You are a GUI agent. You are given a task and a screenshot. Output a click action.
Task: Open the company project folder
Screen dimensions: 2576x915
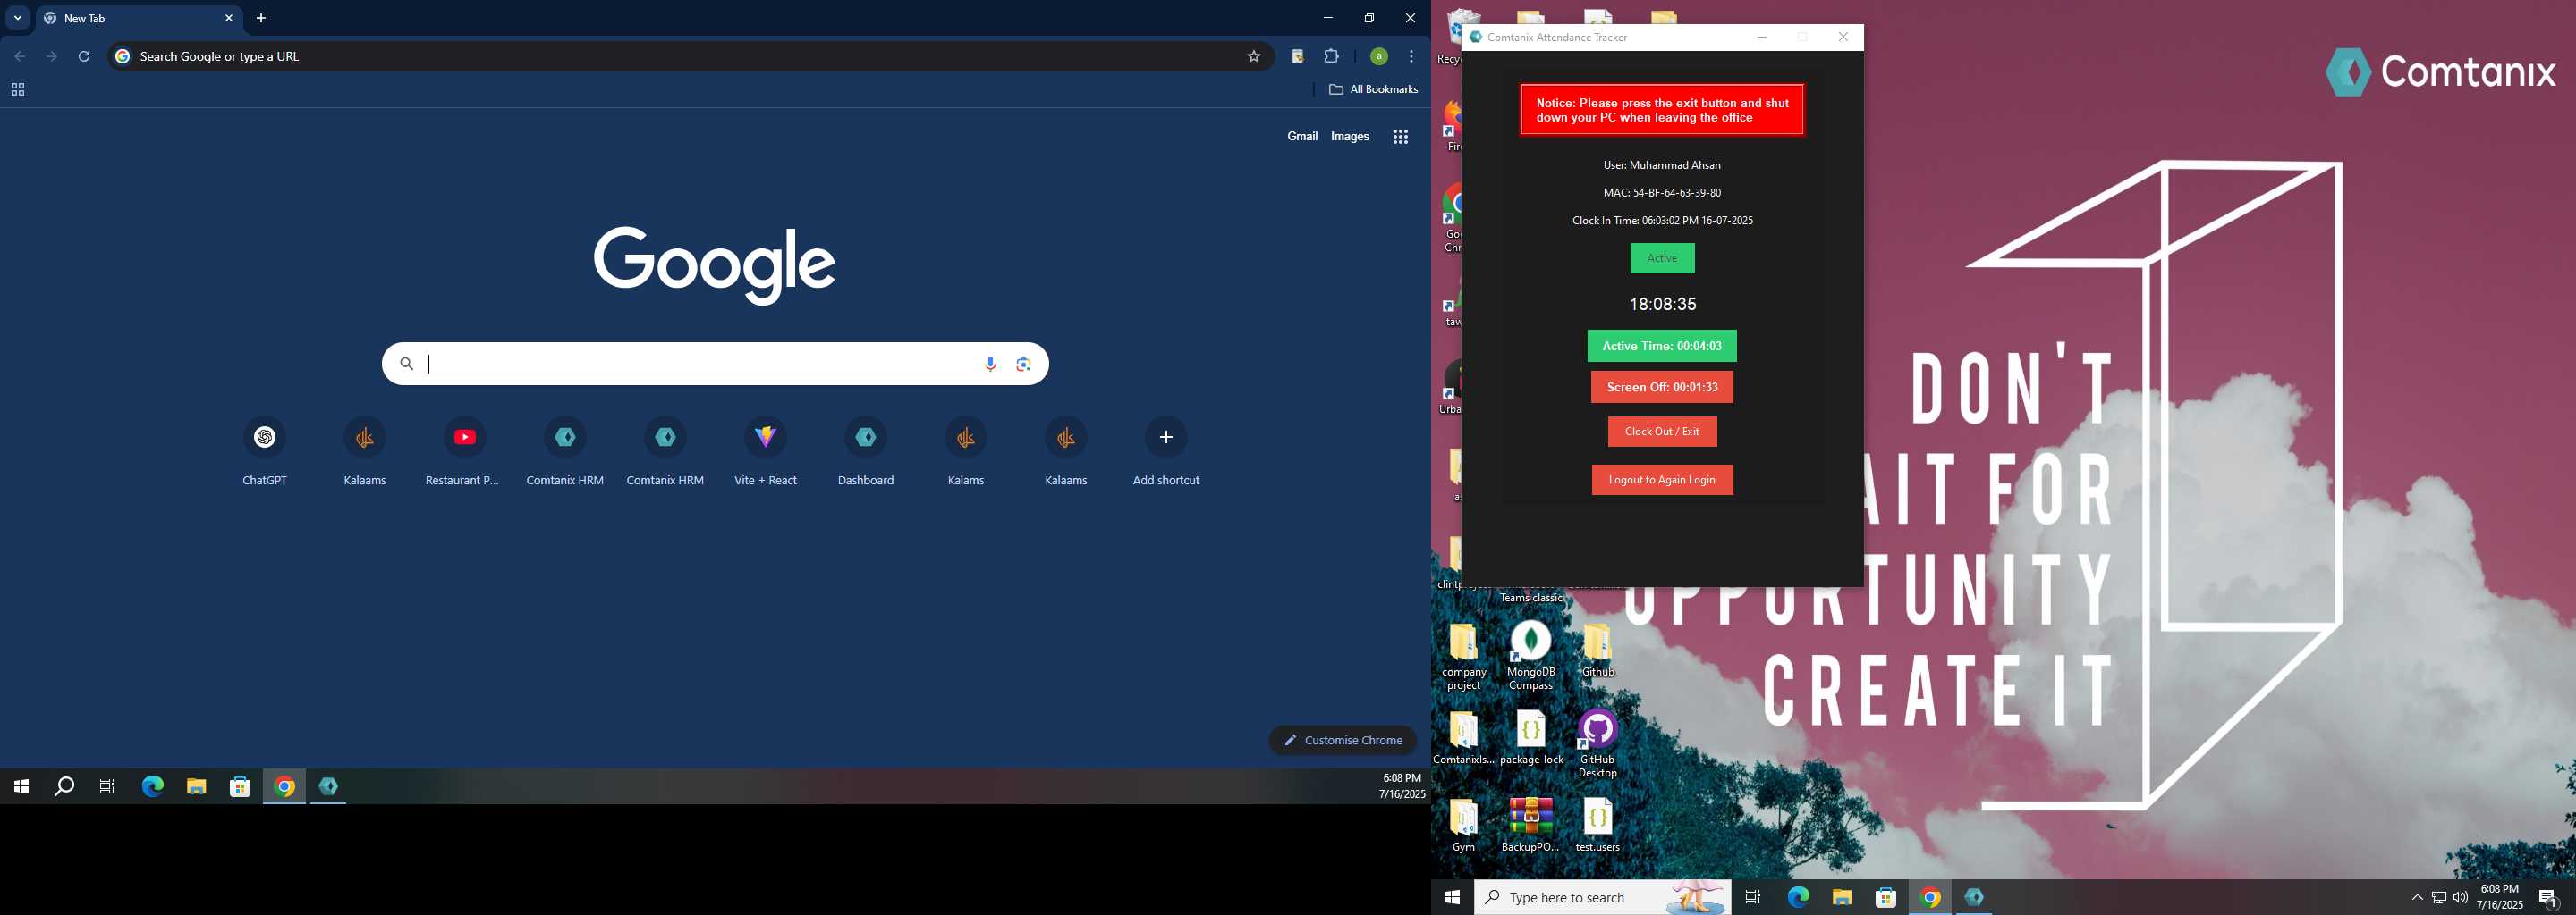tap(1463, 656)
